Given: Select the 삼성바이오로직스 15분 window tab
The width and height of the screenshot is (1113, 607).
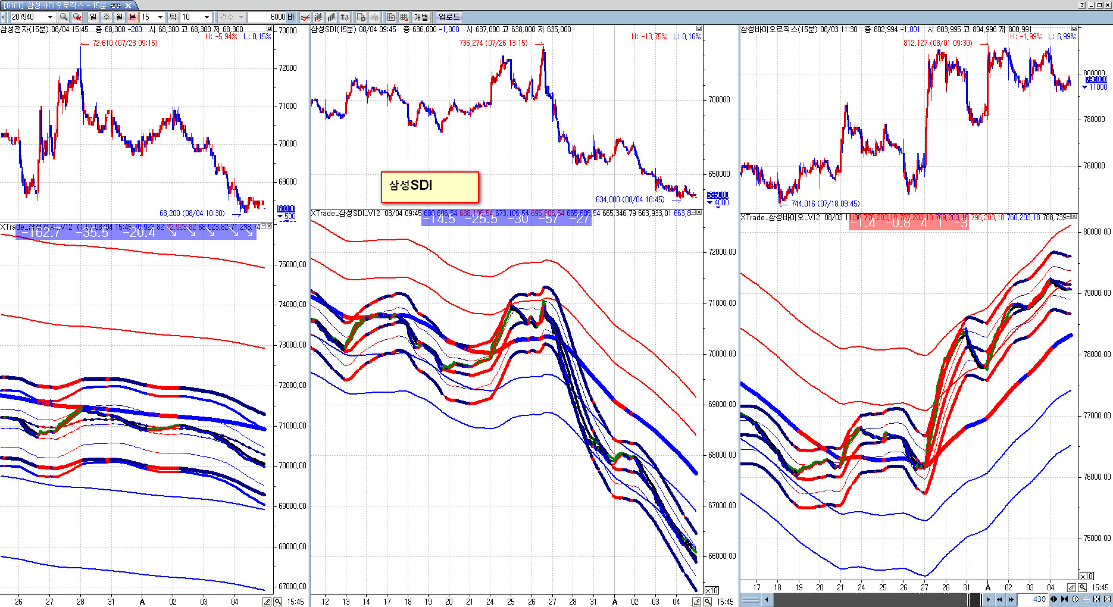Looking at the screenshot, I should coord(67,5).
